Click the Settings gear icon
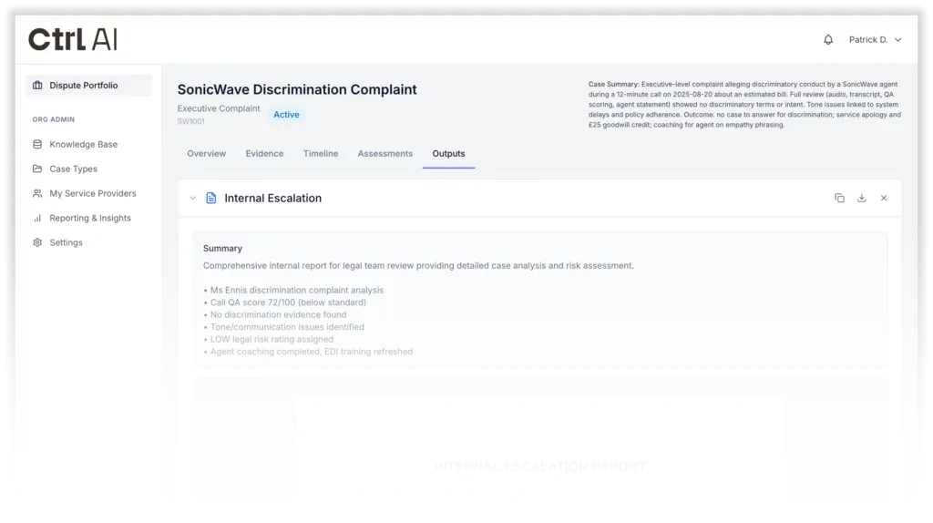 click(x=37, y=242)
